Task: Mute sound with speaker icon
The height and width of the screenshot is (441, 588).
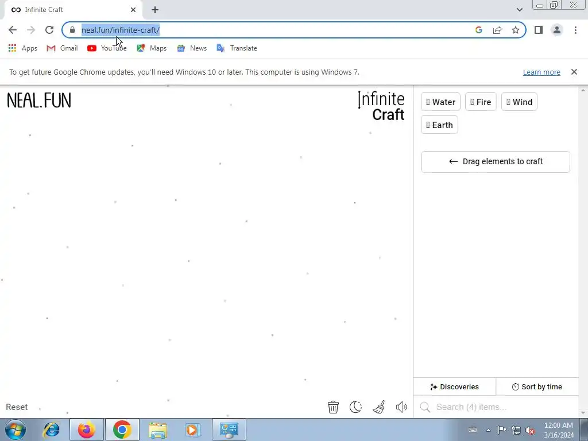Action: pos(401,407)
